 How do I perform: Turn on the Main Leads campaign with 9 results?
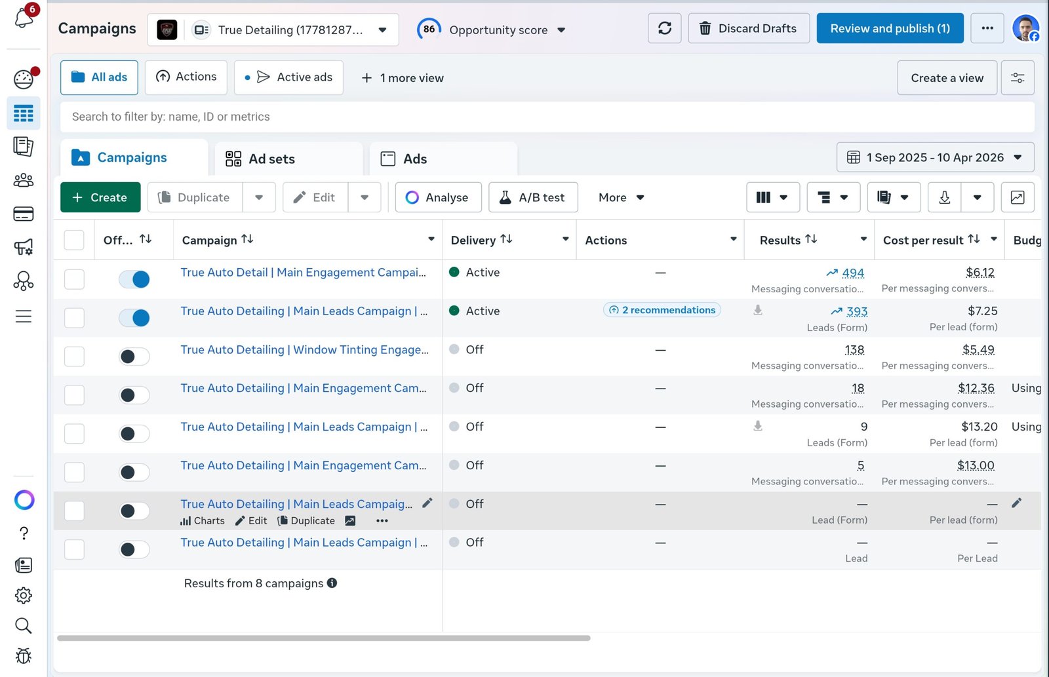point(134,434)
